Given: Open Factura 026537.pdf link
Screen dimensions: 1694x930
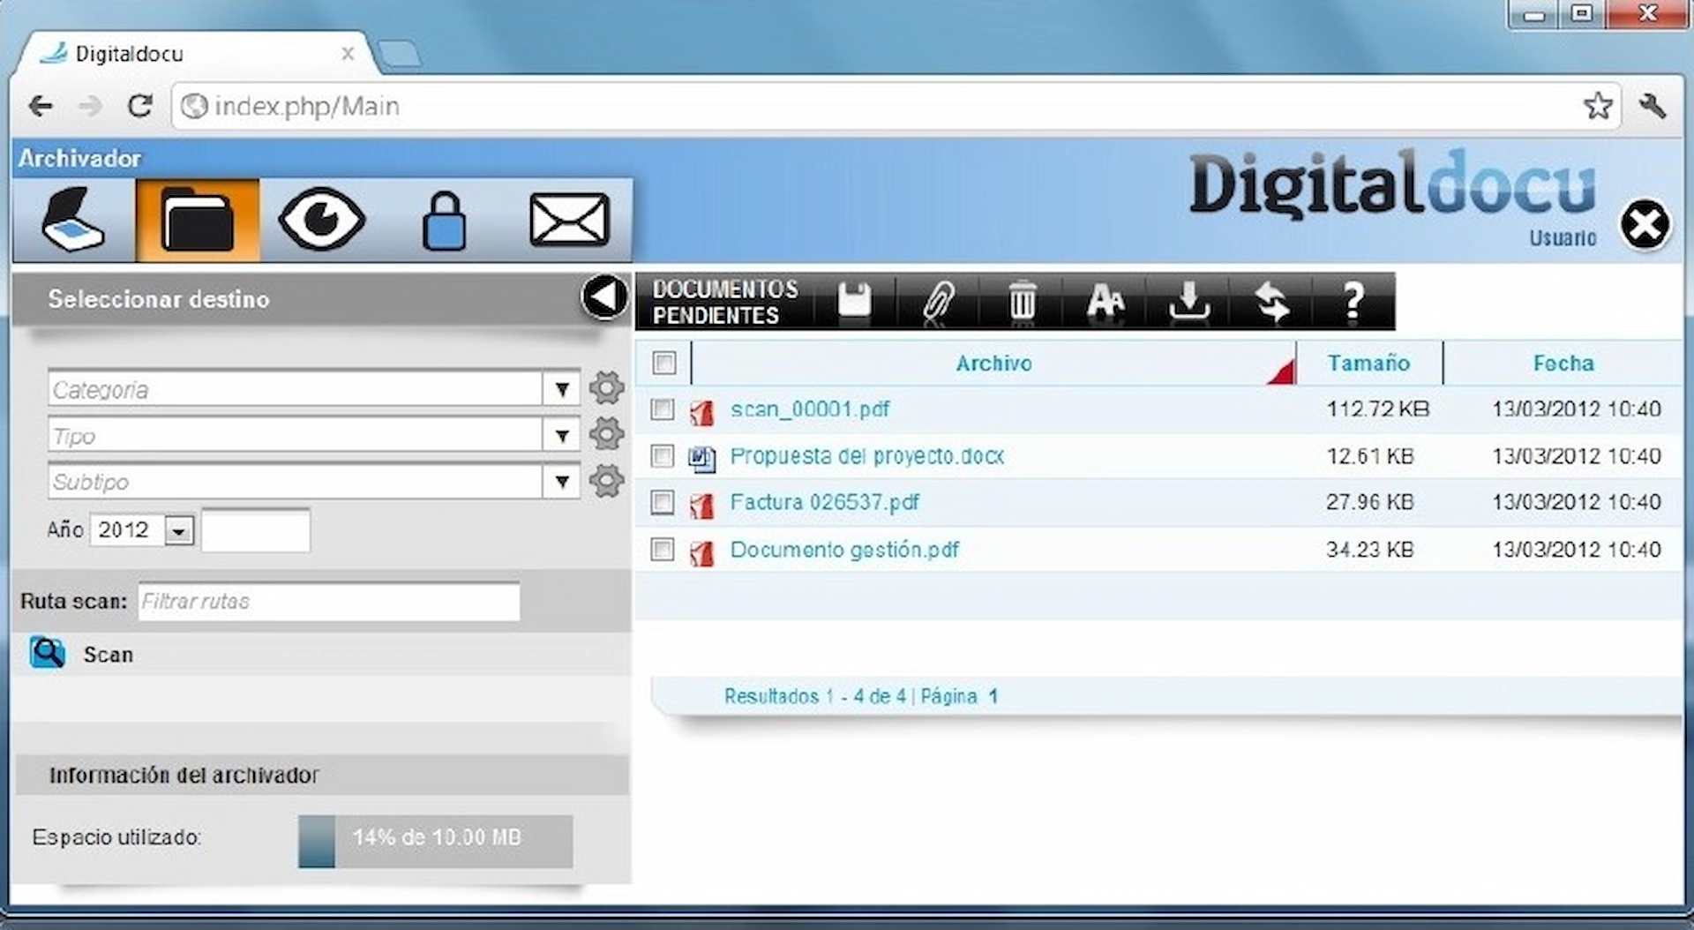Looking at the screenshot, I should tap(824, 502).
